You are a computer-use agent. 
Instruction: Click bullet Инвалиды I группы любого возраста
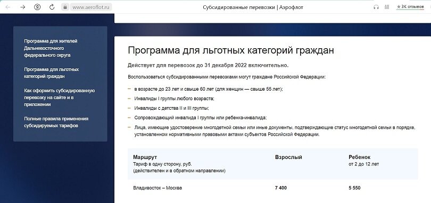point(175,99)
